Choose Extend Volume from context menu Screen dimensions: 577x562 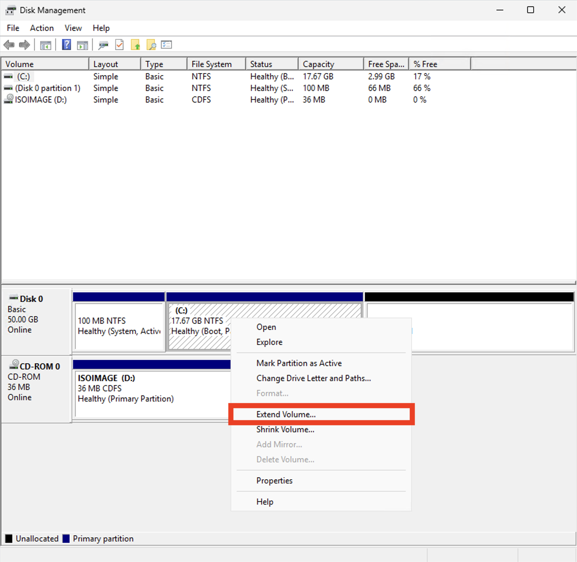tap(286, 414)
